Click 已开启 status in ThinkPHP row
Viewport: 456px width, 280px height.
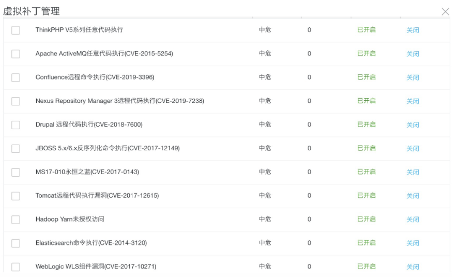(367, 29)
